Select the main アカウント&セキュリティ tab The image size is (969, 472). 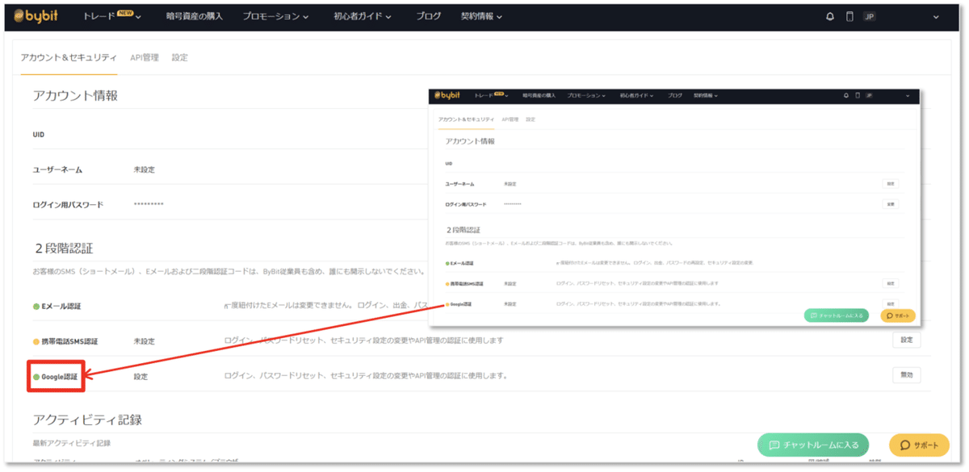tap(69, 57)
